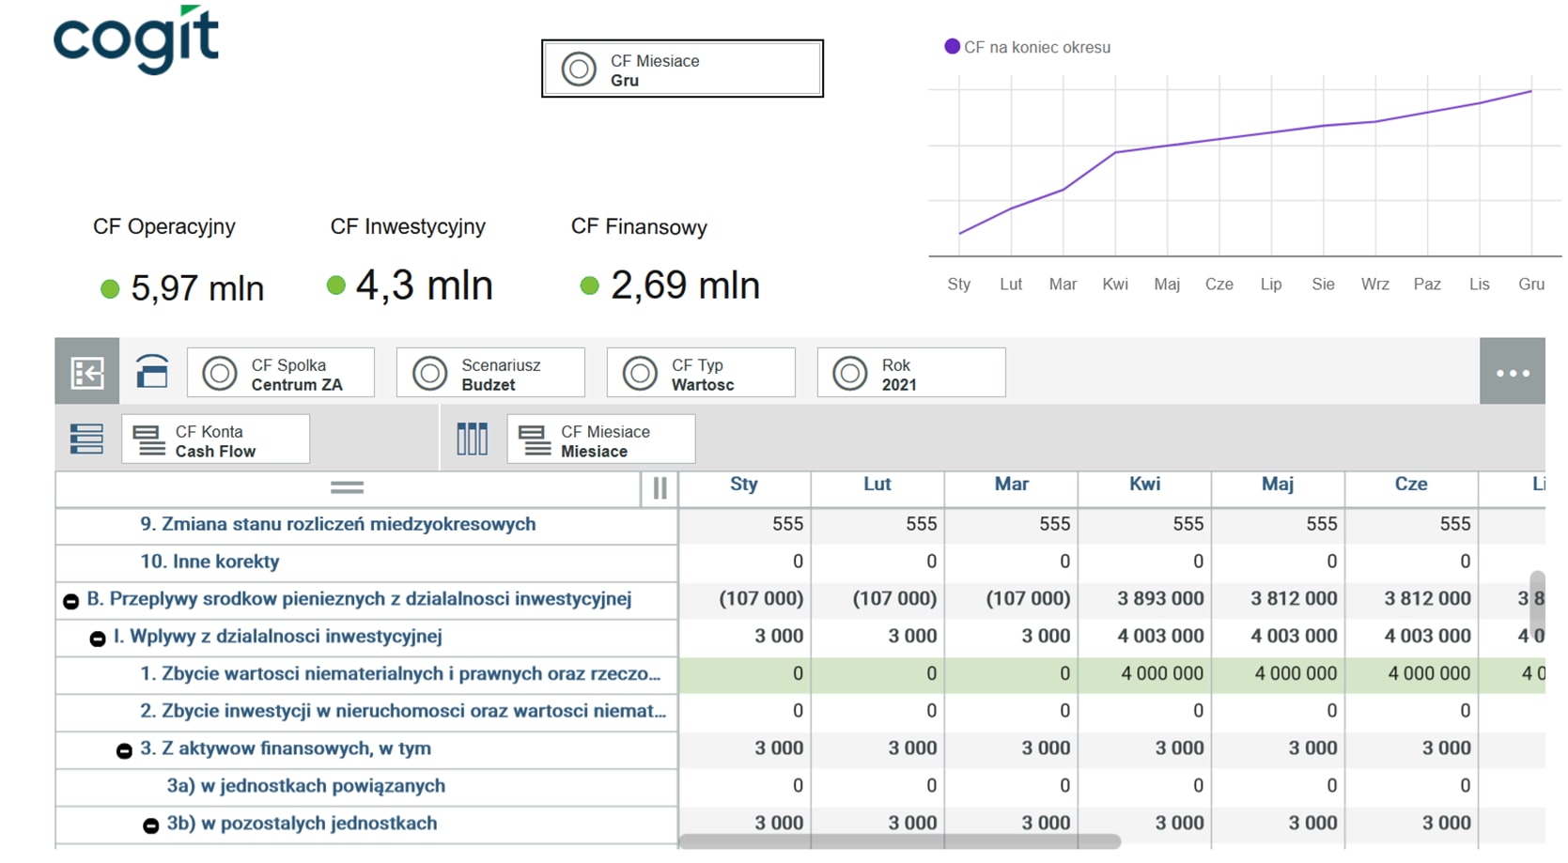Click the green status dot beside 5,97 mln
1568x863 pixels.
[110, 289]
